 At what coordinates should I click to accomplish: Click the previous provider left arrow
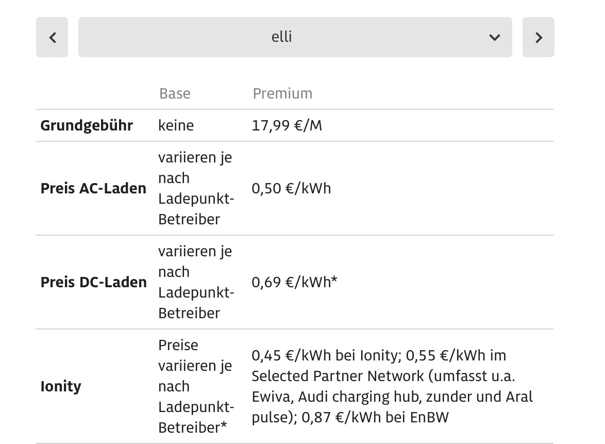[52, 37]
